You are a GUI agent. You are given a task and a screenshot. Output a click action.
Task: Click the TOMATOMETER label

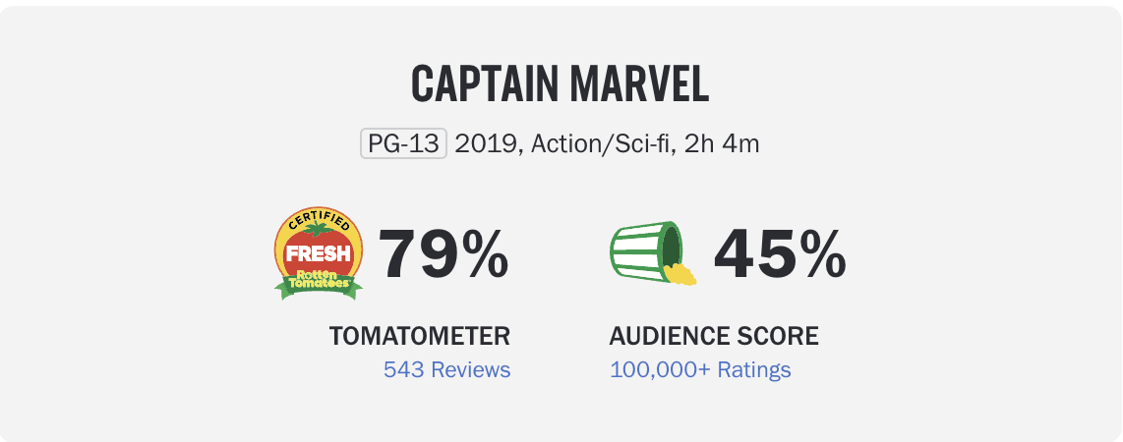420,337
